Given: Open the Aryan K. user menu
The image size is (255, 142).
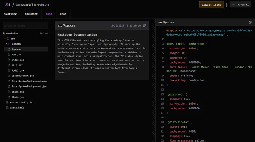Looking at the screenshot, I should click(240, 5).
